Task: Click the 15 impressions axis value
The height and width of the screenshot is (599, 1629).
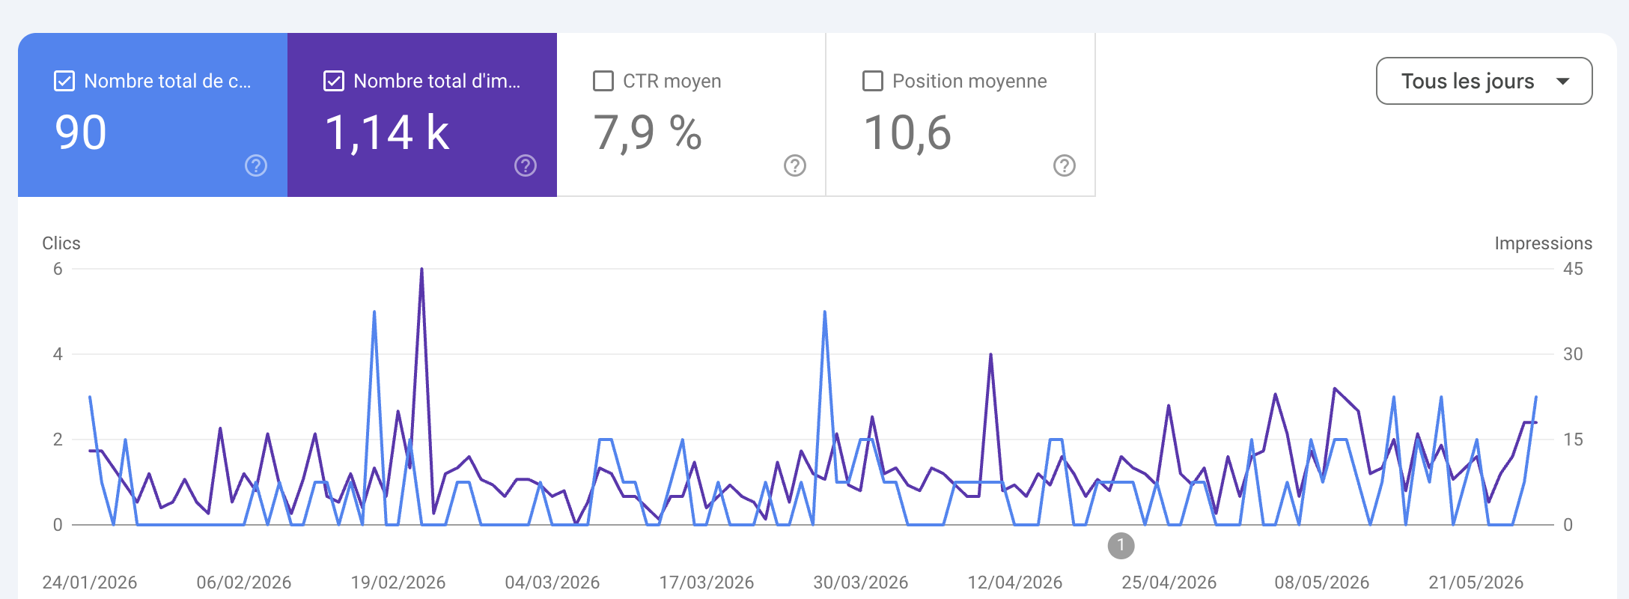Action: click(1573, 440)
